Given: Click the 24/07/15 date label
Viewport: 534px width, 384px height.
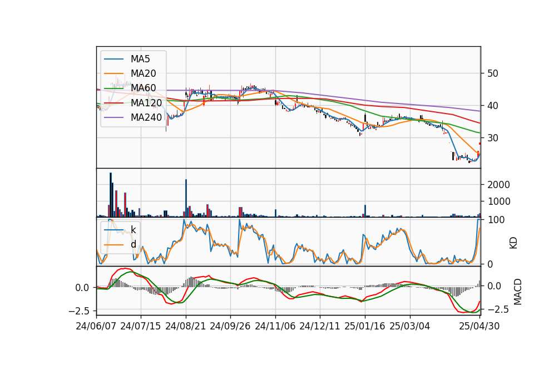Looking at the screenshot, I should [x=140, y=326].
